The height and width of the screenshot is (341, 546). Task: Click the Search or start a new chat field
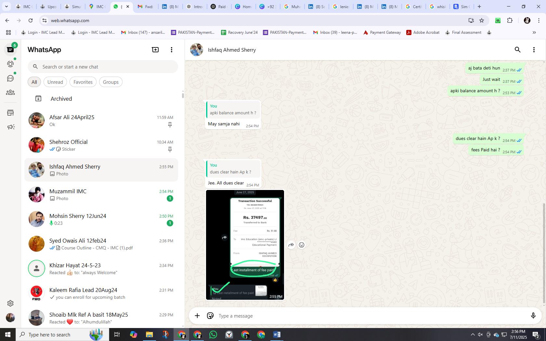coord(103,67)
